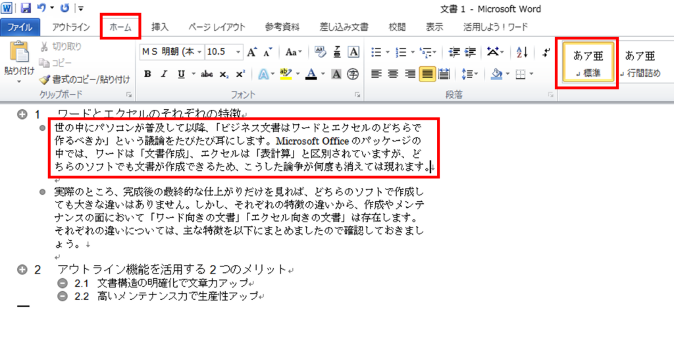The height and width of the screenshot is (340, 674).
Task: Open the ファイル tab
Action: tap(20, 27)
